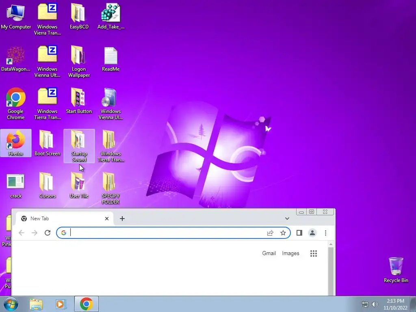This screenshot has width=416, height=312.
Task: Open Chrome's side panel
Action: (299, 233)
